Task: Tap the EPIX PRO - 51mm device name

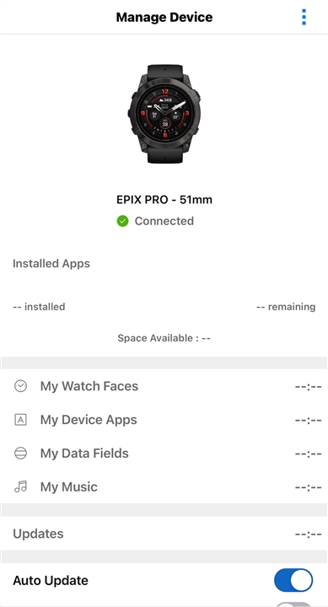Action: point(164,200)
